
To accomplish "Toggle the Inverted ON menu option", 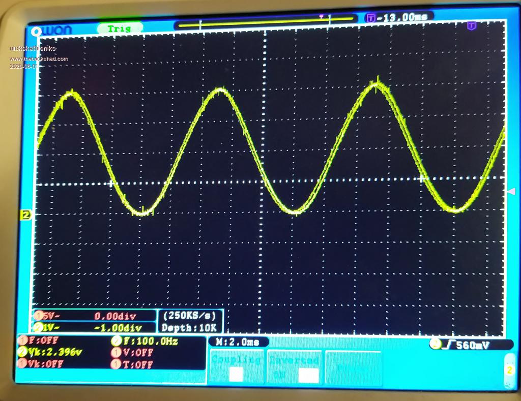I will coord(294,367).
